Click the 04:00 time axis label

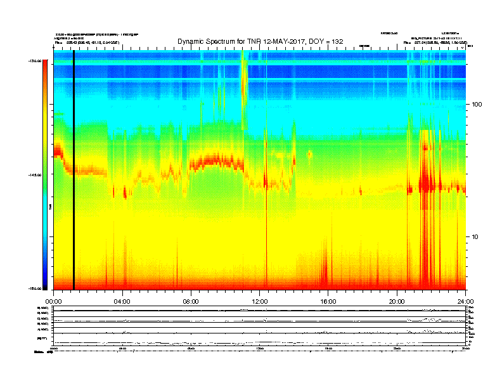tap(122, 302)
